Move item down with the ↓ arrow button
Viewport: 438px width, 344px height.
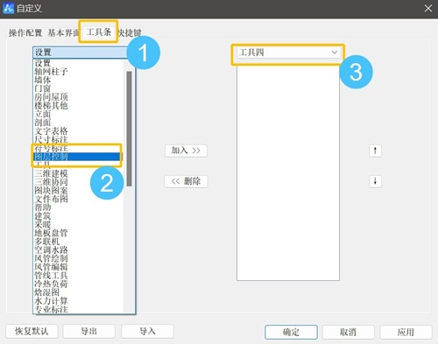tap(375, 181)
